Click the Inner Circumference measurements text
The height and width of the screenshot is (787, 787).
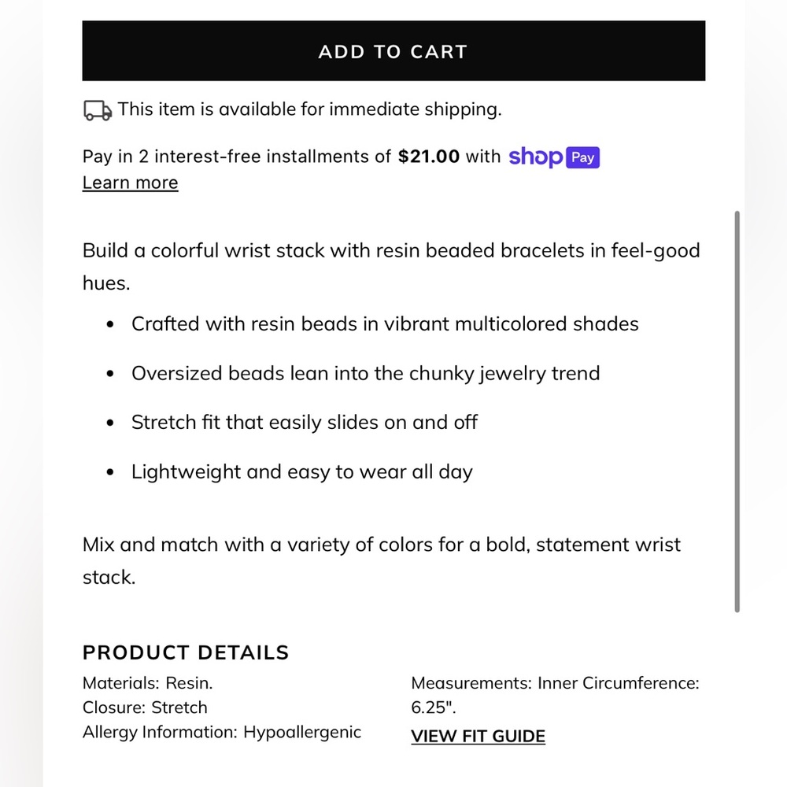click(x=555, y=683)
